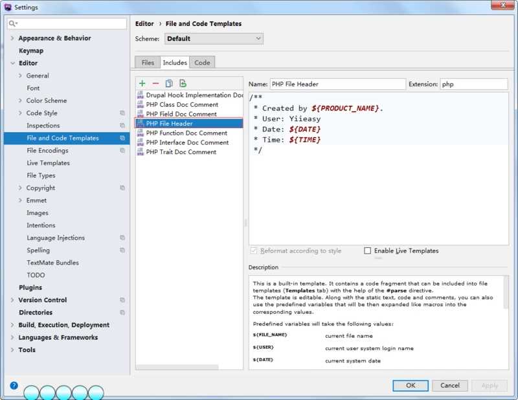
Task: Expand the General node under Editor
Action: point(20,76)
